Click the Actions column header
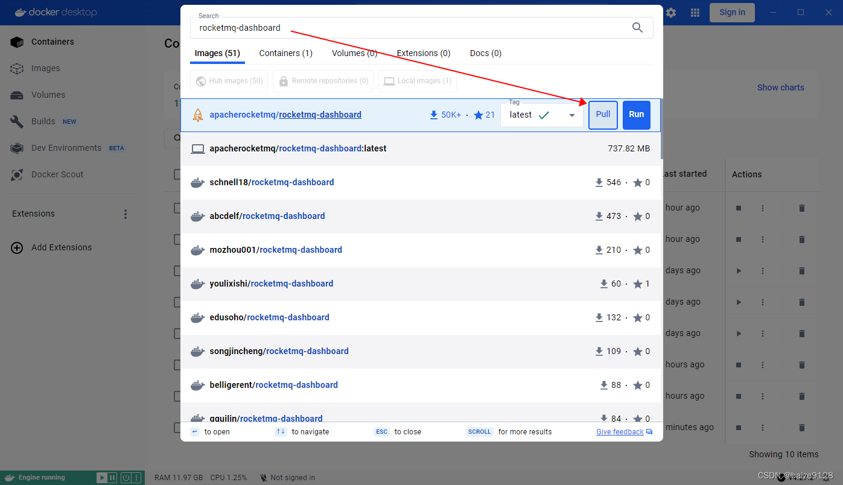Viewport: 843px width, 485px height. [x=746, y=174]
